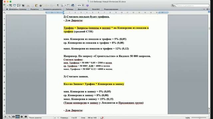Click the Redo arrow icon
This screenshot has height=119, width=213.
click(51, 6)
